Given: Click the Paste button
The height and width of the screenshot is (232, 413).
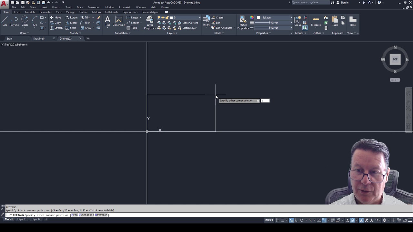Looking at the screenshot, I should tap(335, 21).
